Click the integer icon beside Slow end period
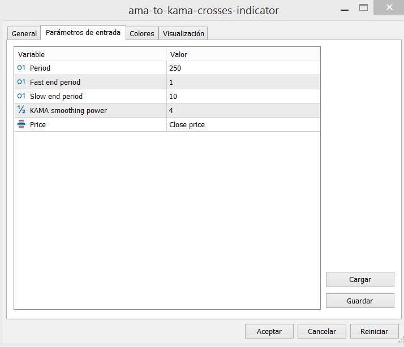The height and width of the screenshot is (347, 404). [21, 96]
